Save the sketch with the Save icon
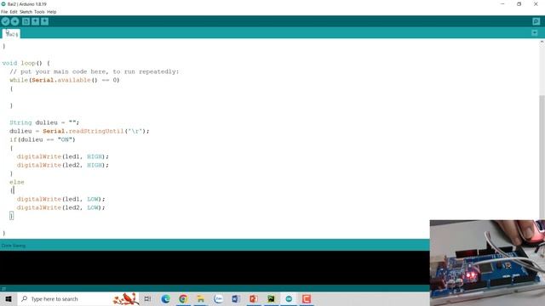The image size is (545, 306). tap(44, 21)
